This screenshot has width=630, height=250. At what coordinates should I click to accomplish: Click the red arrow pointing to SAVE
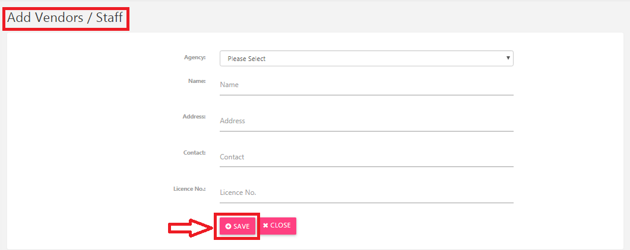tap(191, 228)
